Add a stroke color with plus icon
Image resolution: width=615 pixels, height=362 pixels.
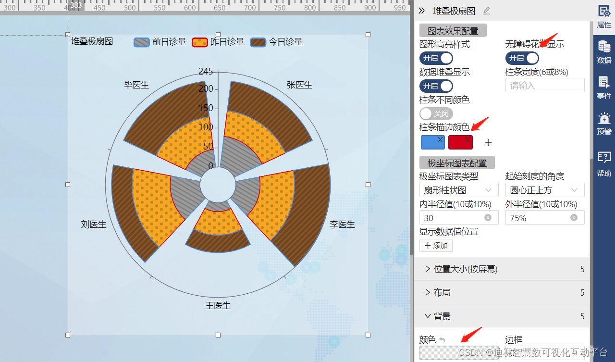pos(488,142)
